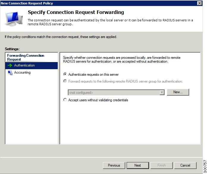This screenshot has height=174, width=207.
Task: Open the RADIUS server group dropdown arrow
Action: pos(162,93)
